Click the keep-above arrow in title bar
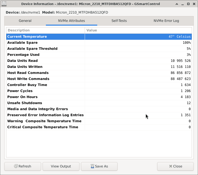The image size is (198, 175). 177,4
